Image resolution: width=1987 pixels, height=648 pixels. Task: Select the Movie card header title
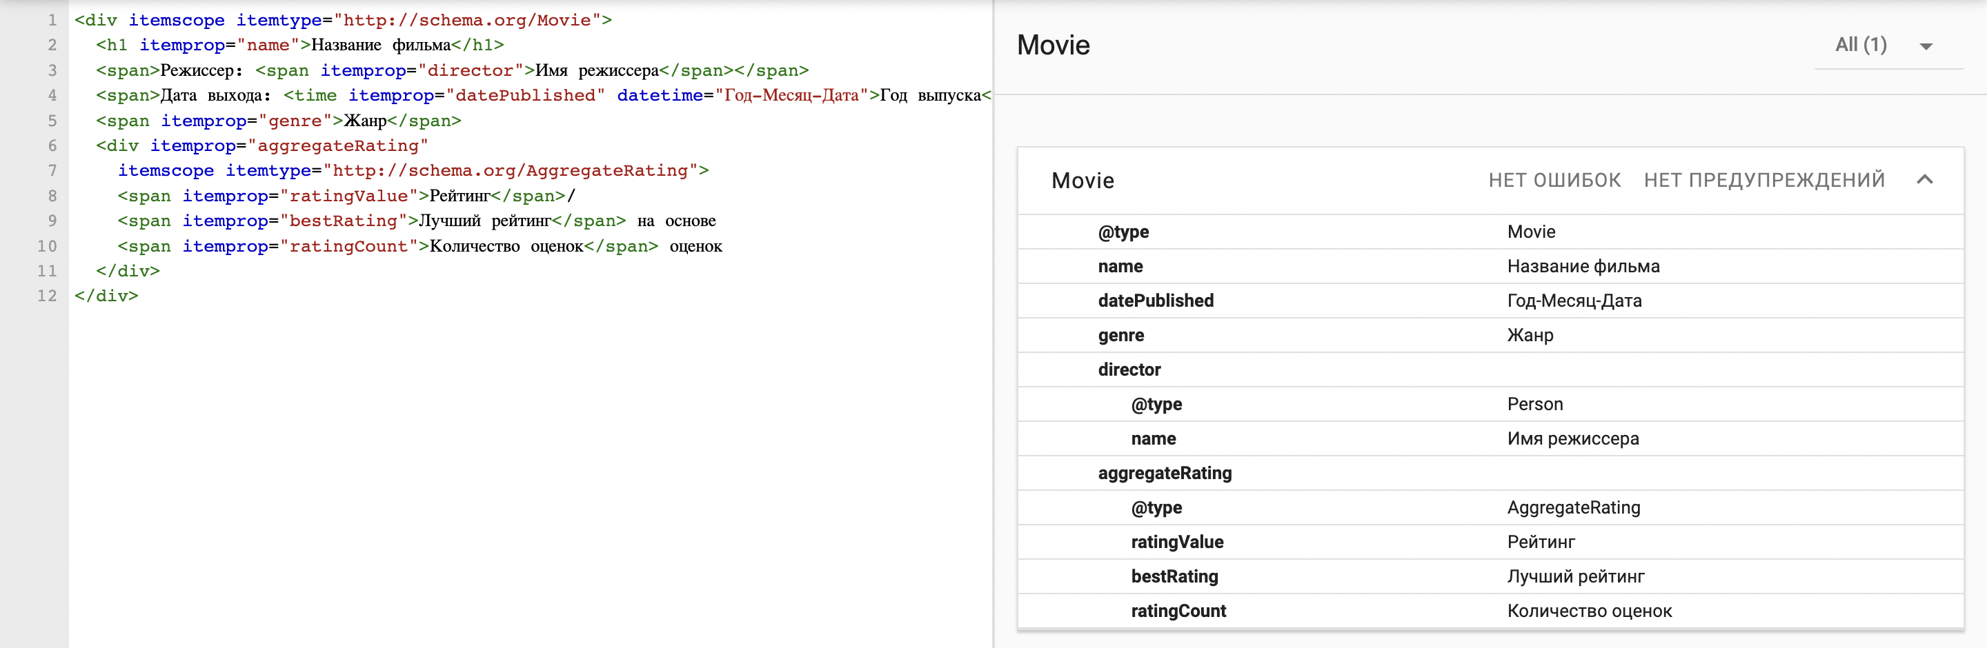pos(1083,181)
